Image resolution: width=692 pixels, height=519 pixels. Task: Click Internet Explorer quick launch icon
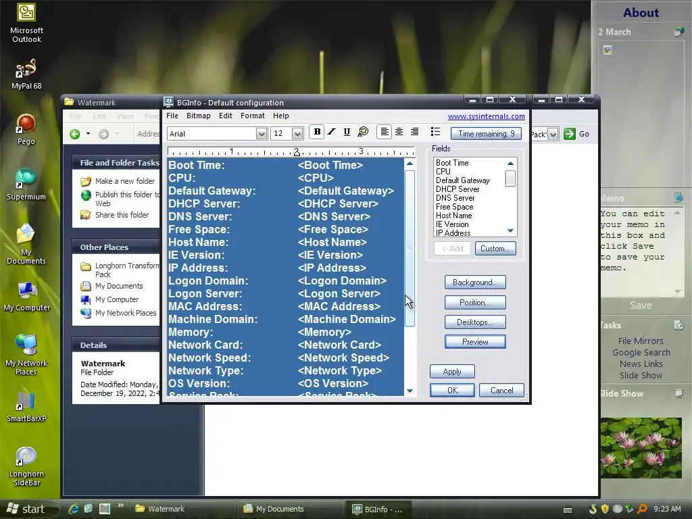(74, 509)
